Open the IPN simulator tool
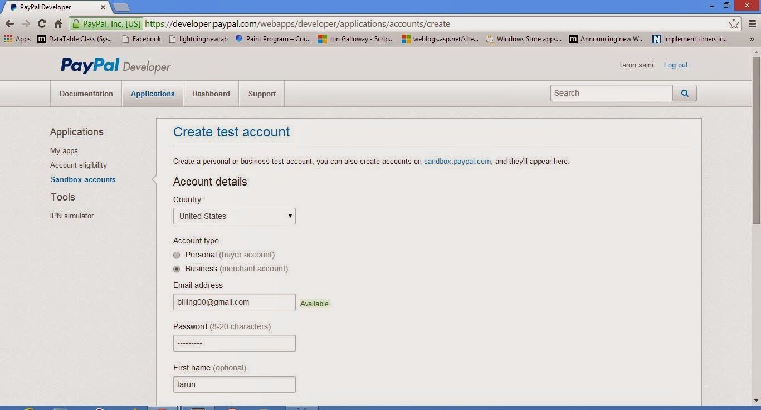 (x=72, y=216)
